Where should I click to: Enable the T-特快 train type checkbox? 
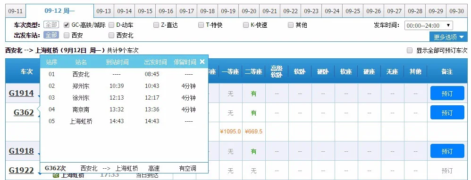click(201, 25)
